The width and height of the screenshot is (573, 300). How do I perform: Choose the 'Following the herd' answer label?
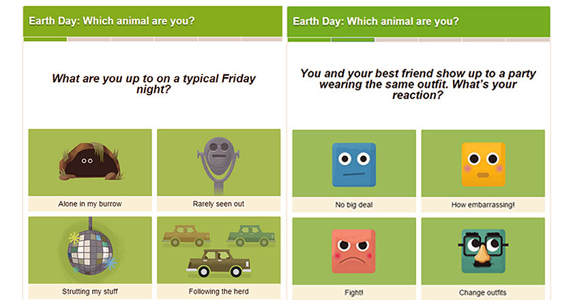coord(218,292)
